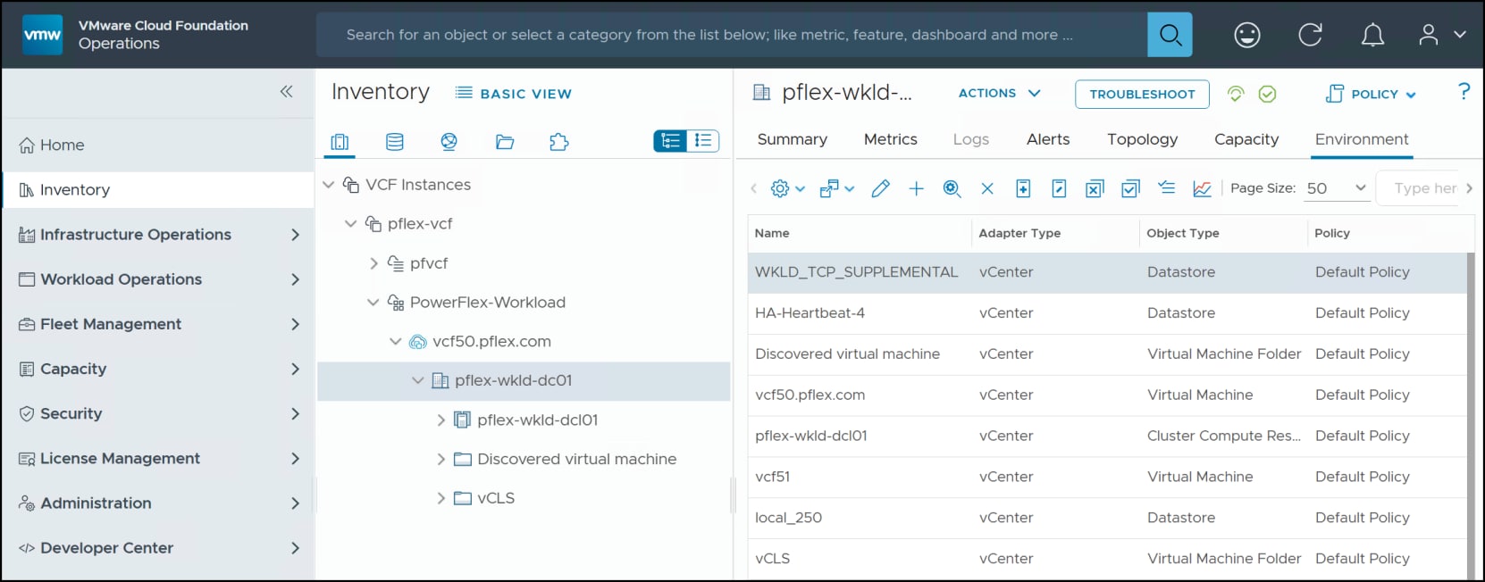Click the TROUBLESHOOT button
1485x582 pixels.
(x=1142, y=94)
